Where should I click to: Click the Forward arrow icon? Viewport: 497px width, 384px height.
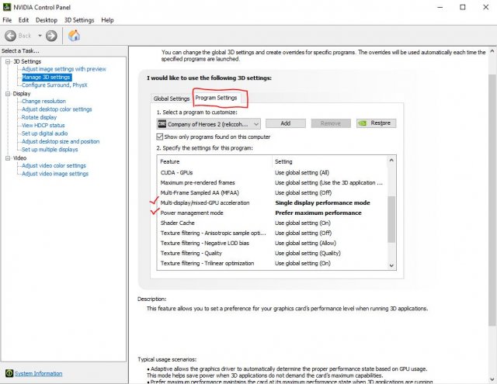(x=51, y=36)
